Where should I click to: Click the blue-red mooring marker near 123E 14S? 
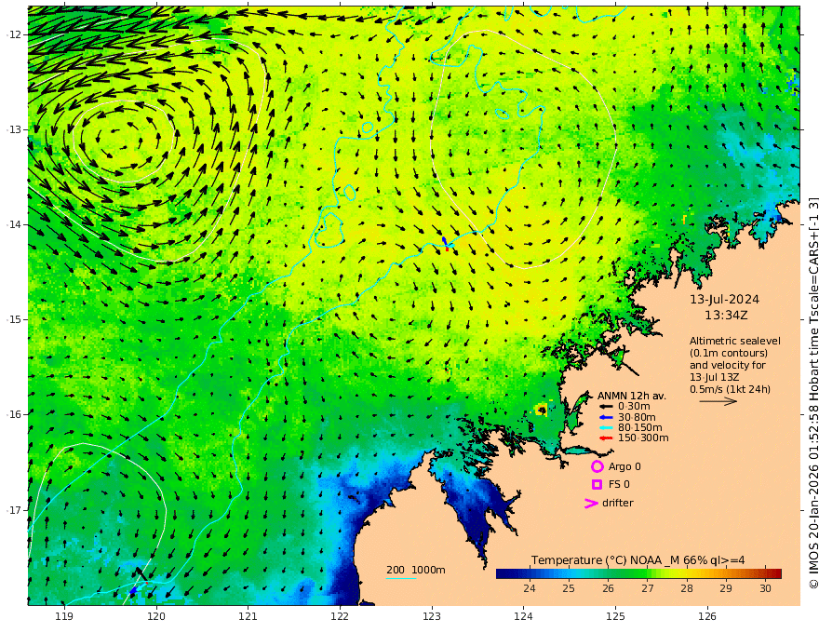tap(446, 244)
